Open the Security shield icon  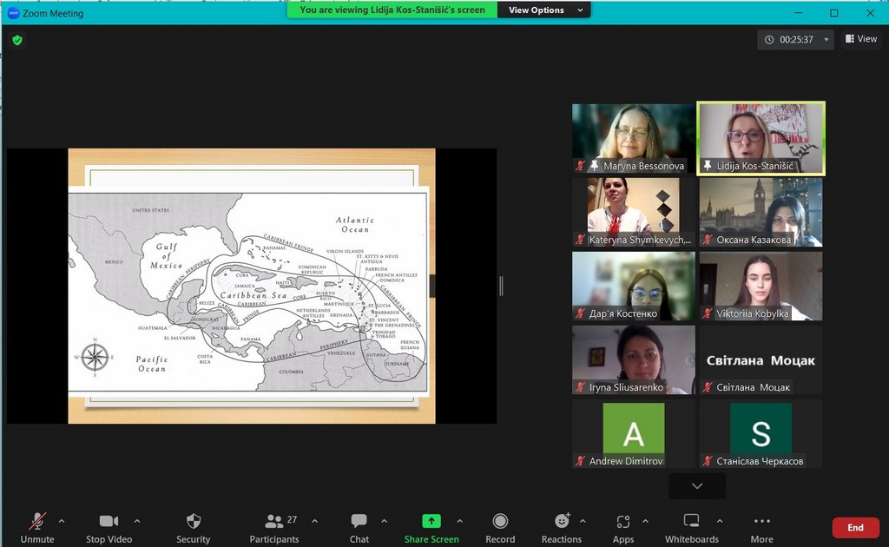tap(194, 521)
